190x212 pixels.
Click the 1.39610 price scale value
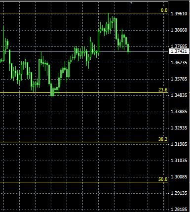[179, 14]
